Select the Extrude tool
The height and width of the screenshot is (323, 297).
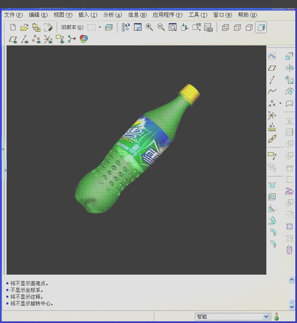[289, 56]
